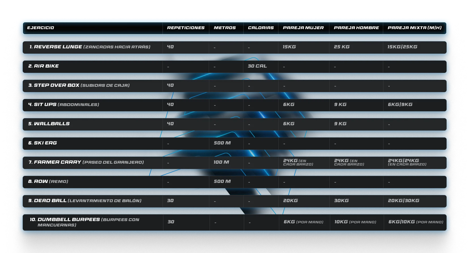
Task: Click the 40 repetitions in Sit Ups row
Action: tap(170, 105)
